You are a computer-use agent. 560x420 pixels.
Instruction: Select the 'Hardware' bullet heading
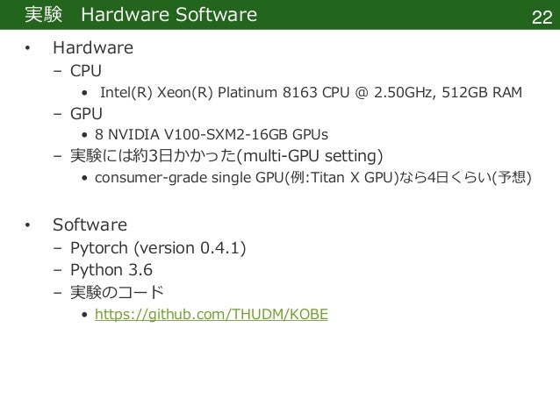(93, 47)
